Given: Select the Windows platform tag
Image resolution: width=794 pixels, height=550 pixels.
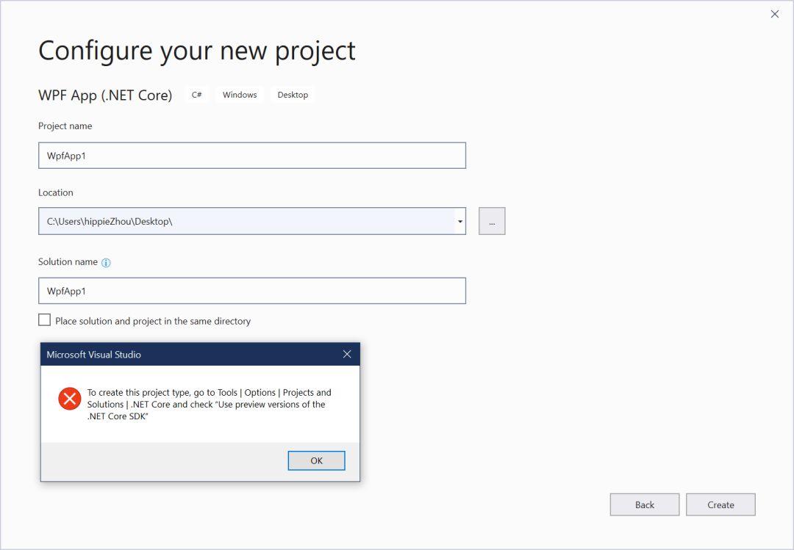Looking at the screenshot, I should tap(239, 94).
